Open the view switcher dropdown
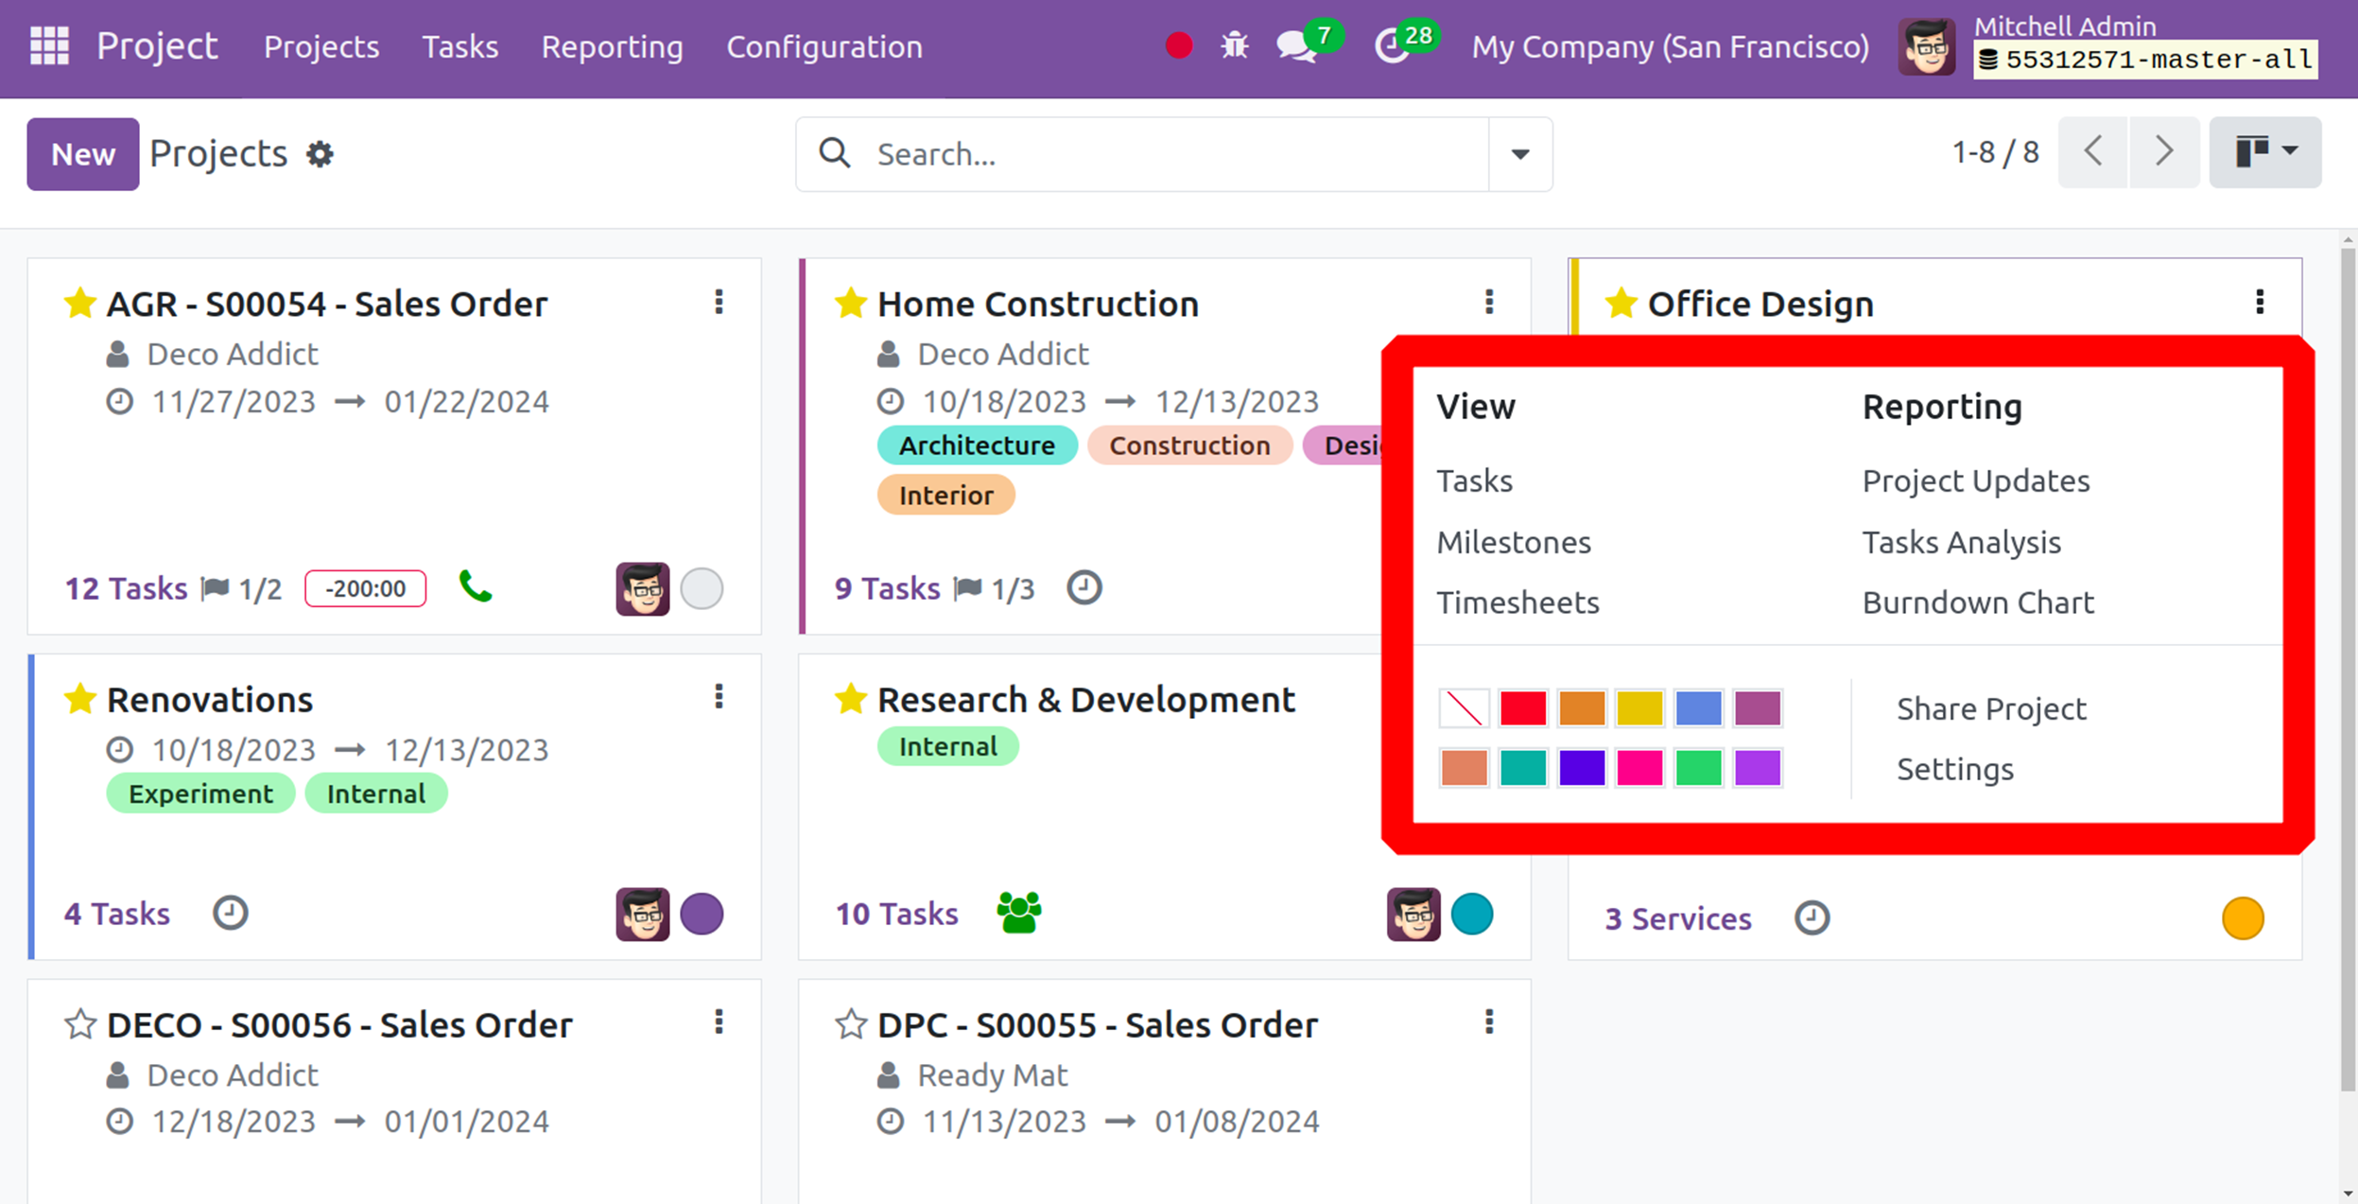Screen dimensions: 2358x1204 [2264, 152]
